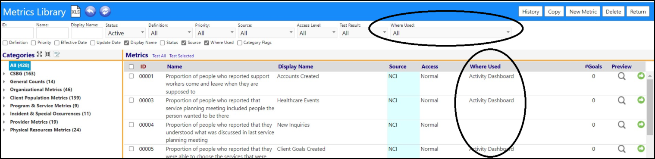Enable the Category Flags checkbox
The image size is (655, 159).
pos(240,43)
